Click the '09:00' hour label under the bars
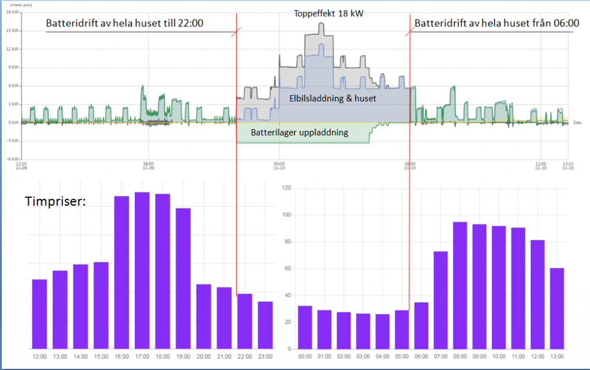The image size is (590, 370). (x=479, y=356)
